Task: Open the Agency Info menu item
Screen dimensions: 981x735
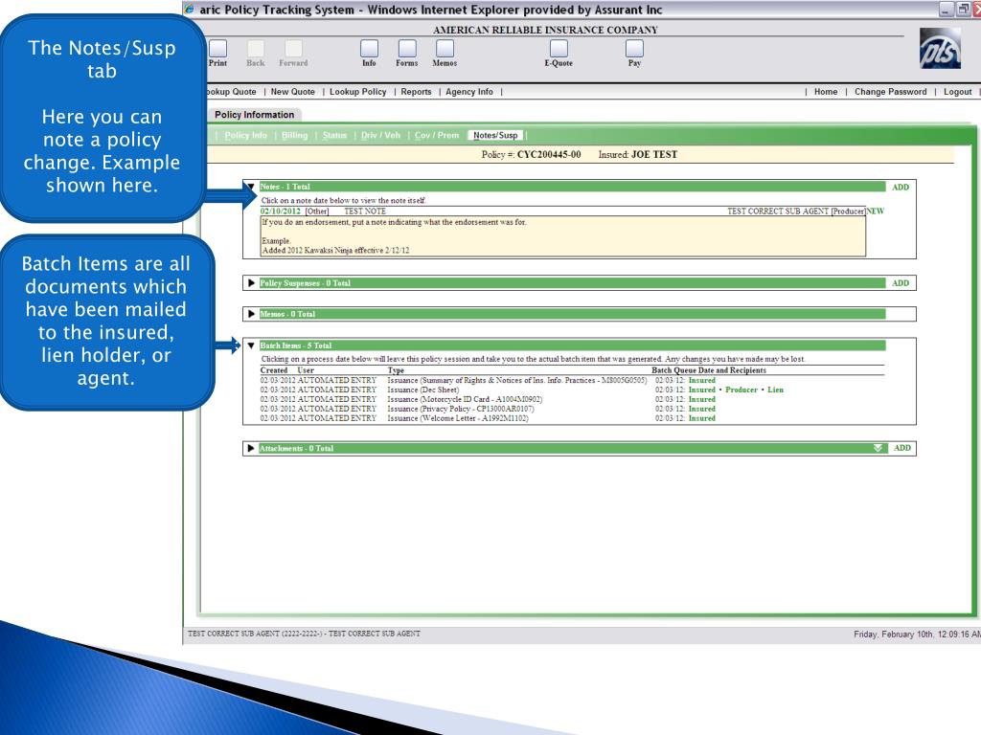Action: (469, 92)
